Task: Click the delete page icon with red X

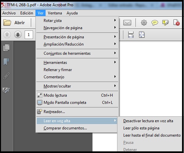Action: click(x=176, y=22)
